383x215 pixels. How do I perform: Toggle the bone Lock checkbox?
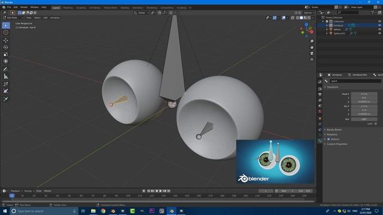(x=376, y=124)
